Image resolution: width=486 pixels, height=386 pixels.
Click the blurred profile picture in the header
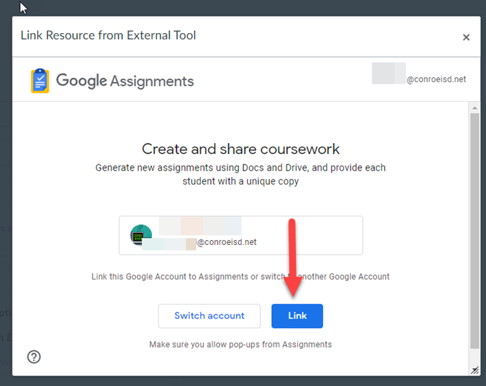(x=388, y=74)
